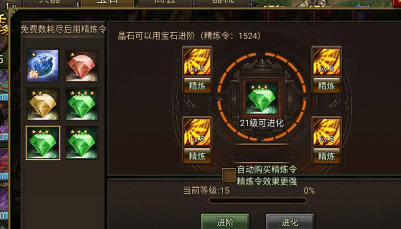Click the 当前等级 progress bar
401x229 pixels.
pyautogui.click(x=258, y=201)
